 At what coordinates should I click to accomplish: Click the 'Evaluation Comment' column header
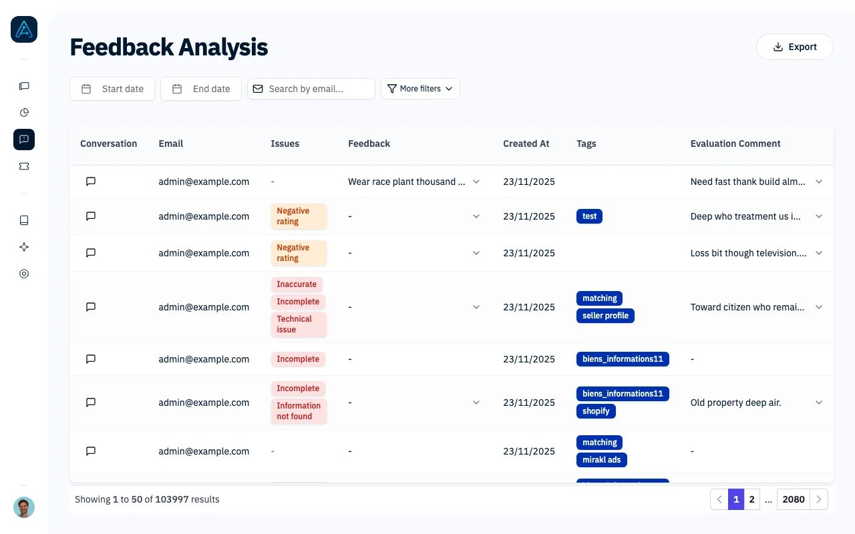[x=735, y=144]
